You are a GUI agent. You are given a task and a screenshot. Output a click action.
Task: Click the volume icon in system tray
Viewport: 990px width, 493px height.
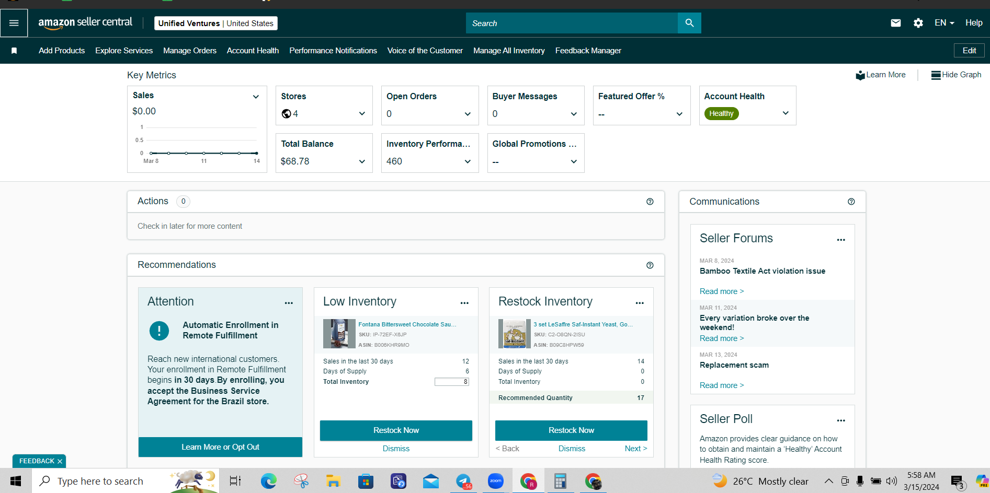(892, 481)
